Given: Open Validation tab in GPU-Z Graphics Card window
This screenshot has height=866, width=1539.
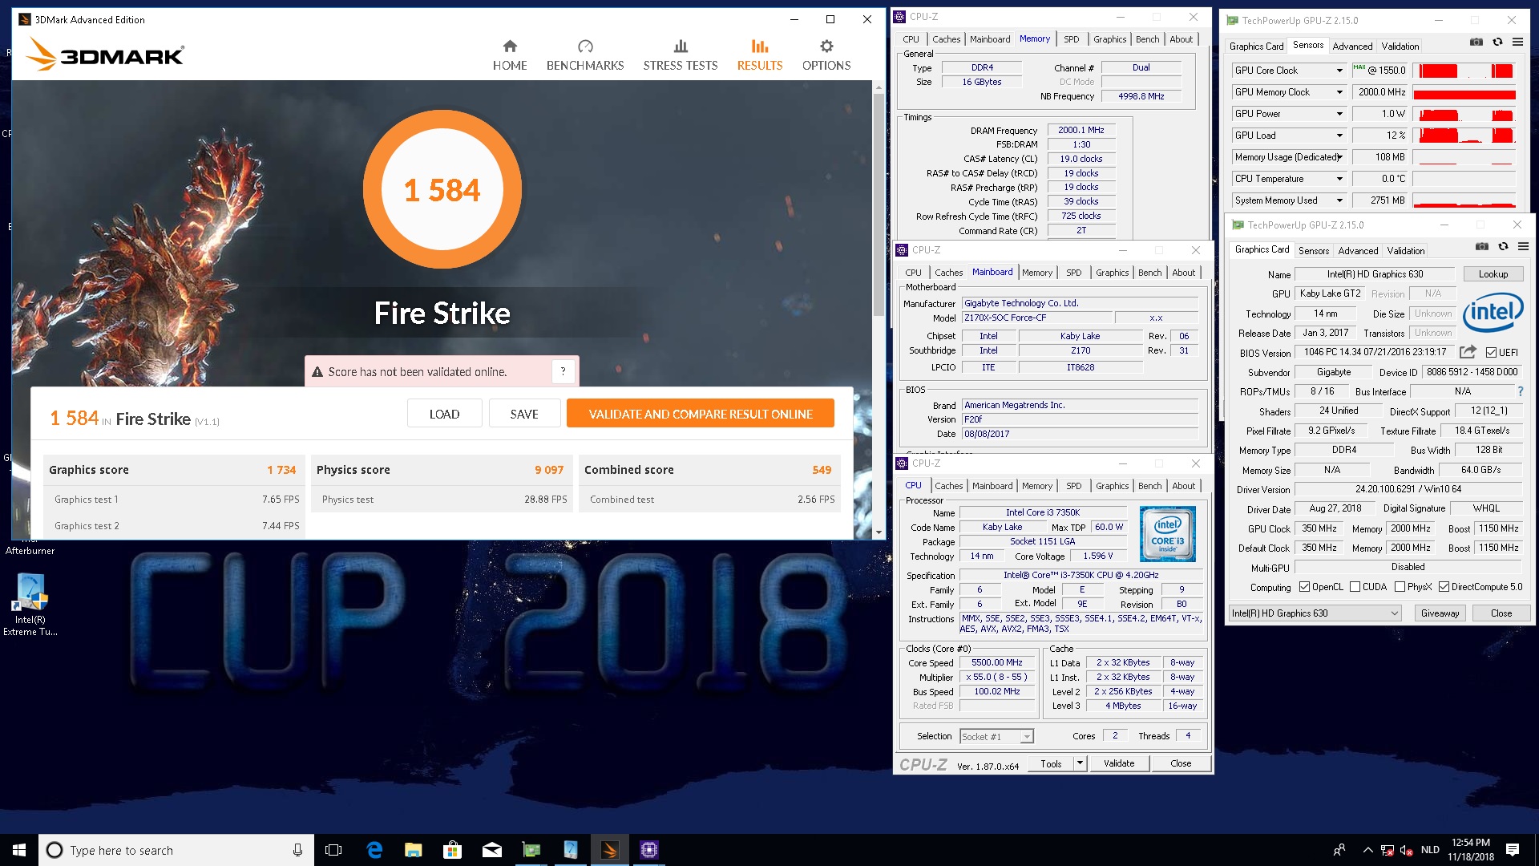Looking at the screenshot, I should (1406, 251).
